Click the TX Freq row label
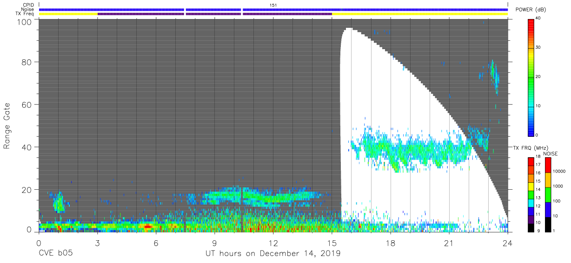571x263 pixels. (x=25, y=14)
